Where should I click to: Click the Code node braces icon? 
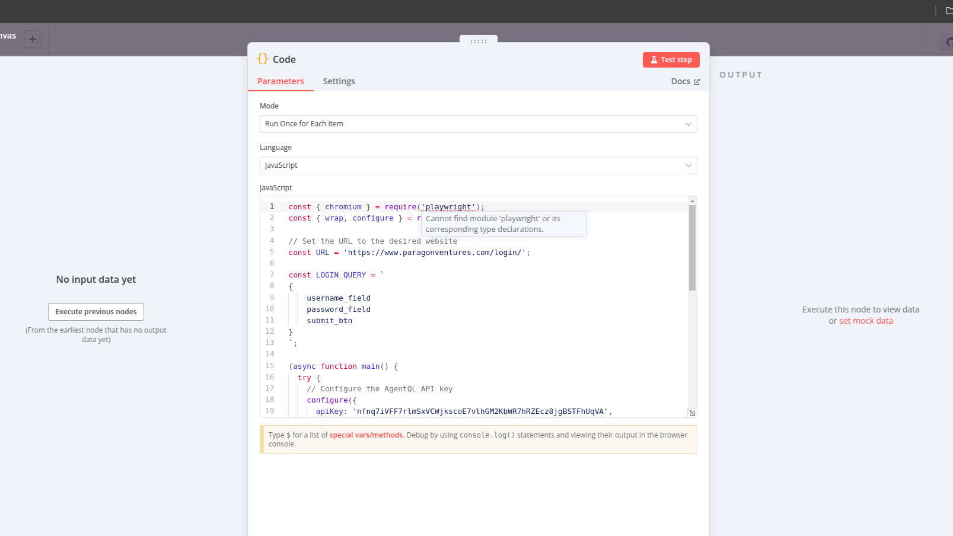pos(263,59)
